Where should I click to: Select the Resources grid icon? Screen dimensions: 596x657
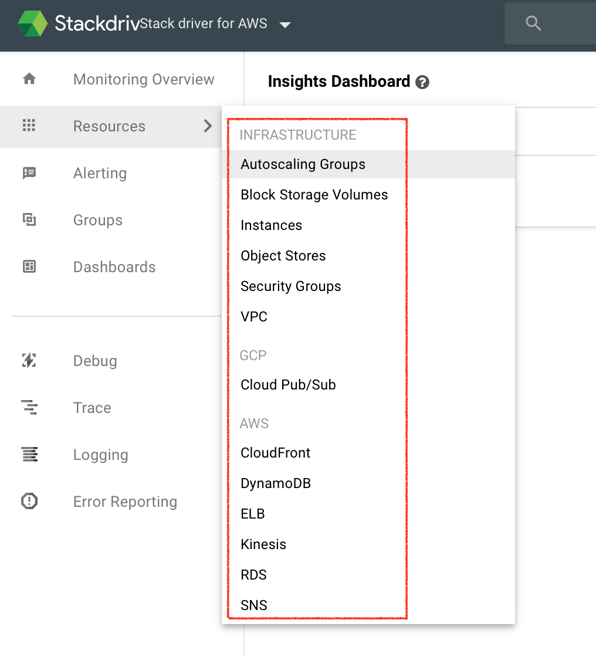point(28,126)
